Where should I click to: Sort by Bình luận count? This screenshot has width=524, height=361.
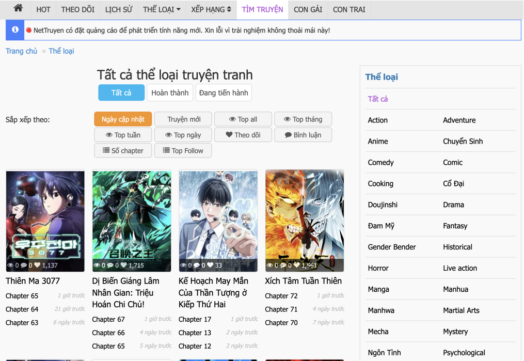click(x=303, y=135)
